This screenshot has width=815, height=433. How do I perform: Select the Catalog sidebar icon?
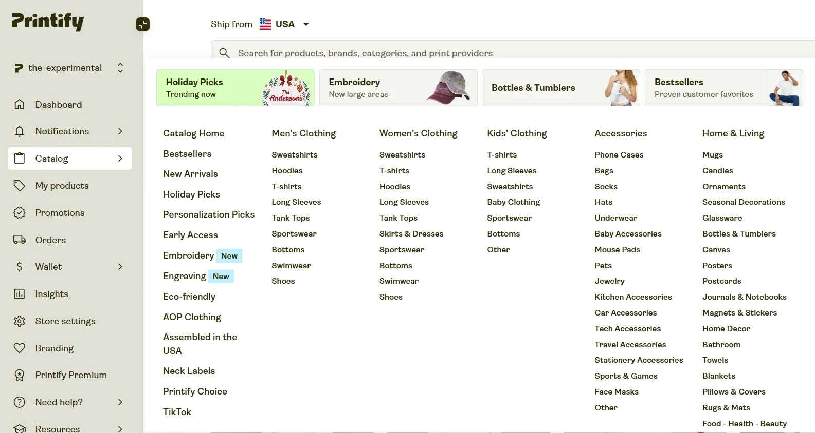tap(19, 159)
